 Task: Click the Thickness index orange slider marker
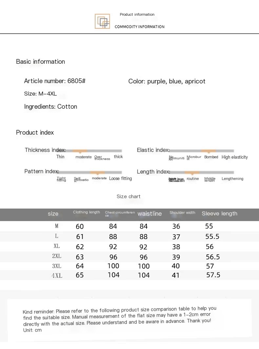pos(80,151)
